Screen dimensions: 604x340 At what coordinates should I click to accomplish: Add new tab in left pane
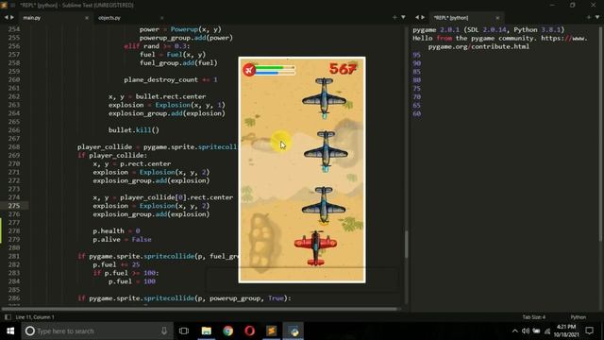(394, 17)
